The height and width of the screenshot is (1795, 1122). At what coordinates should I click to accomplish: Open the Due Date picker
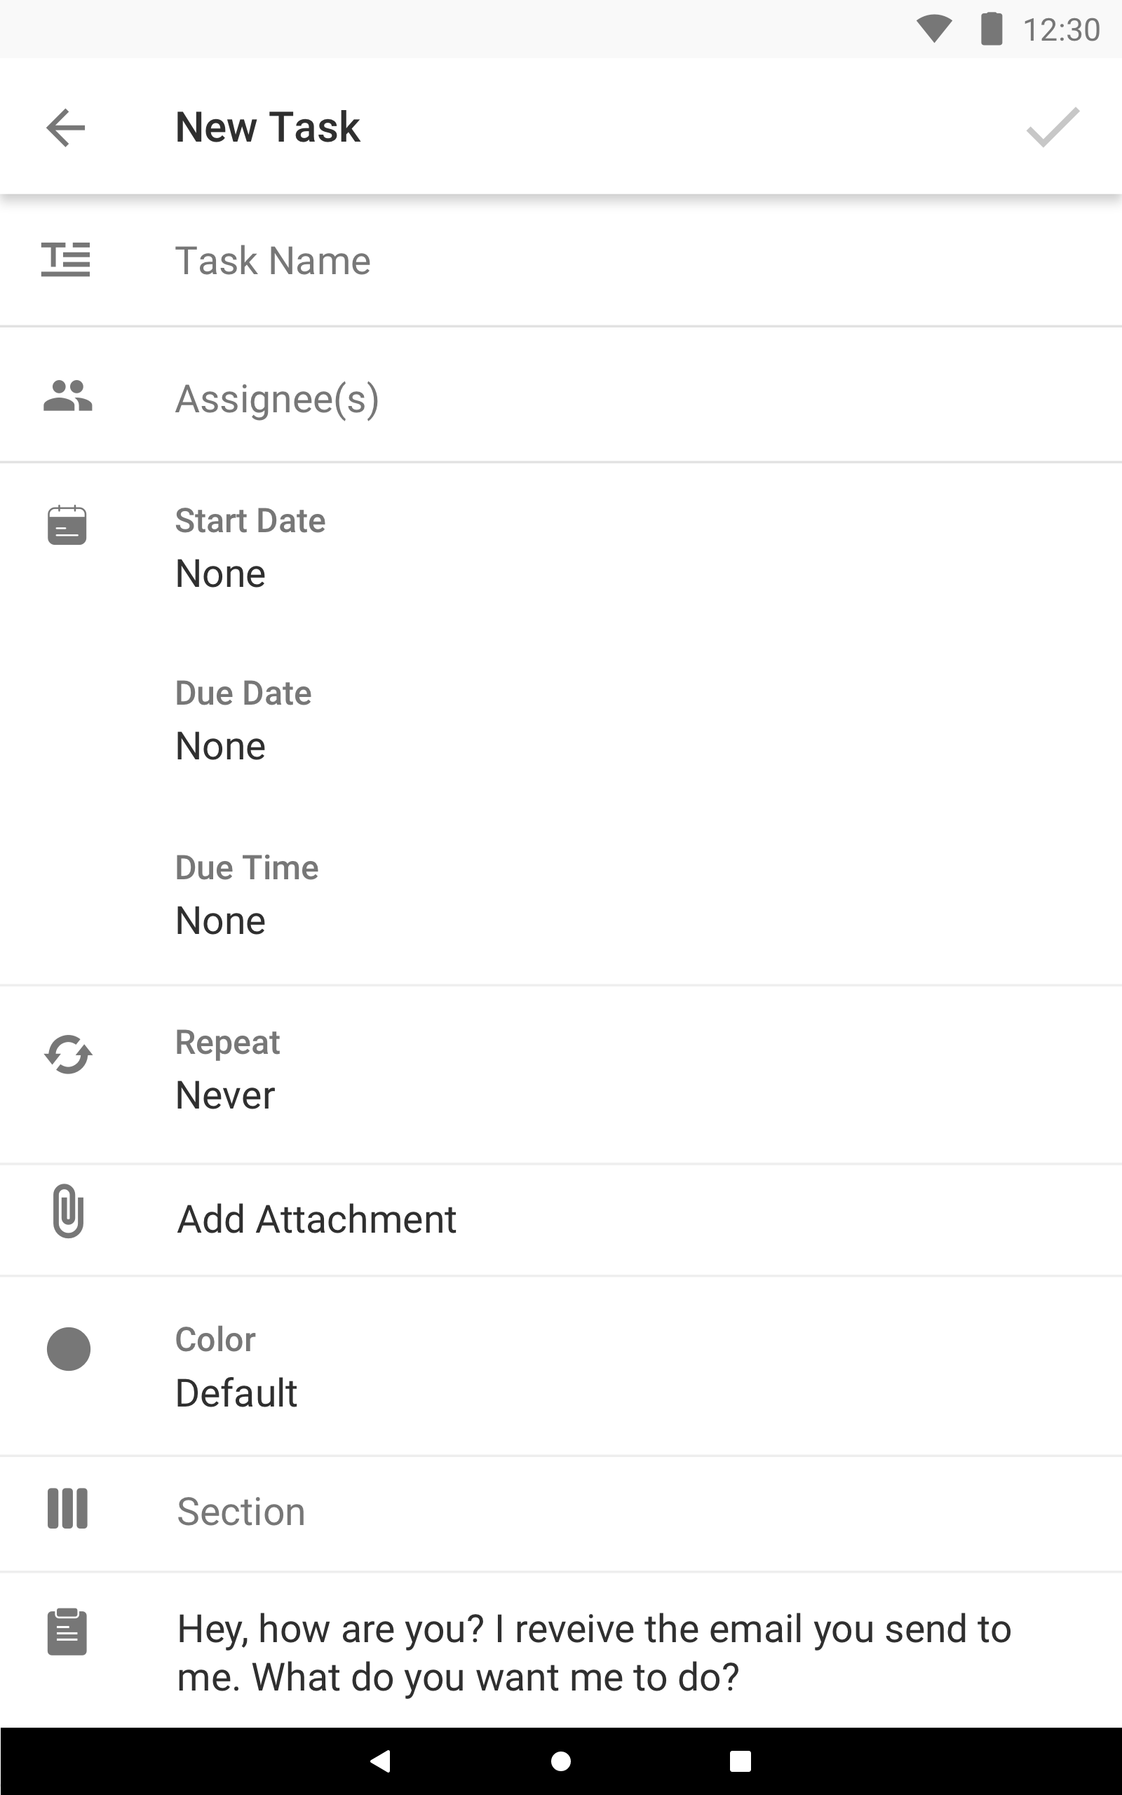tap(243, 722)
